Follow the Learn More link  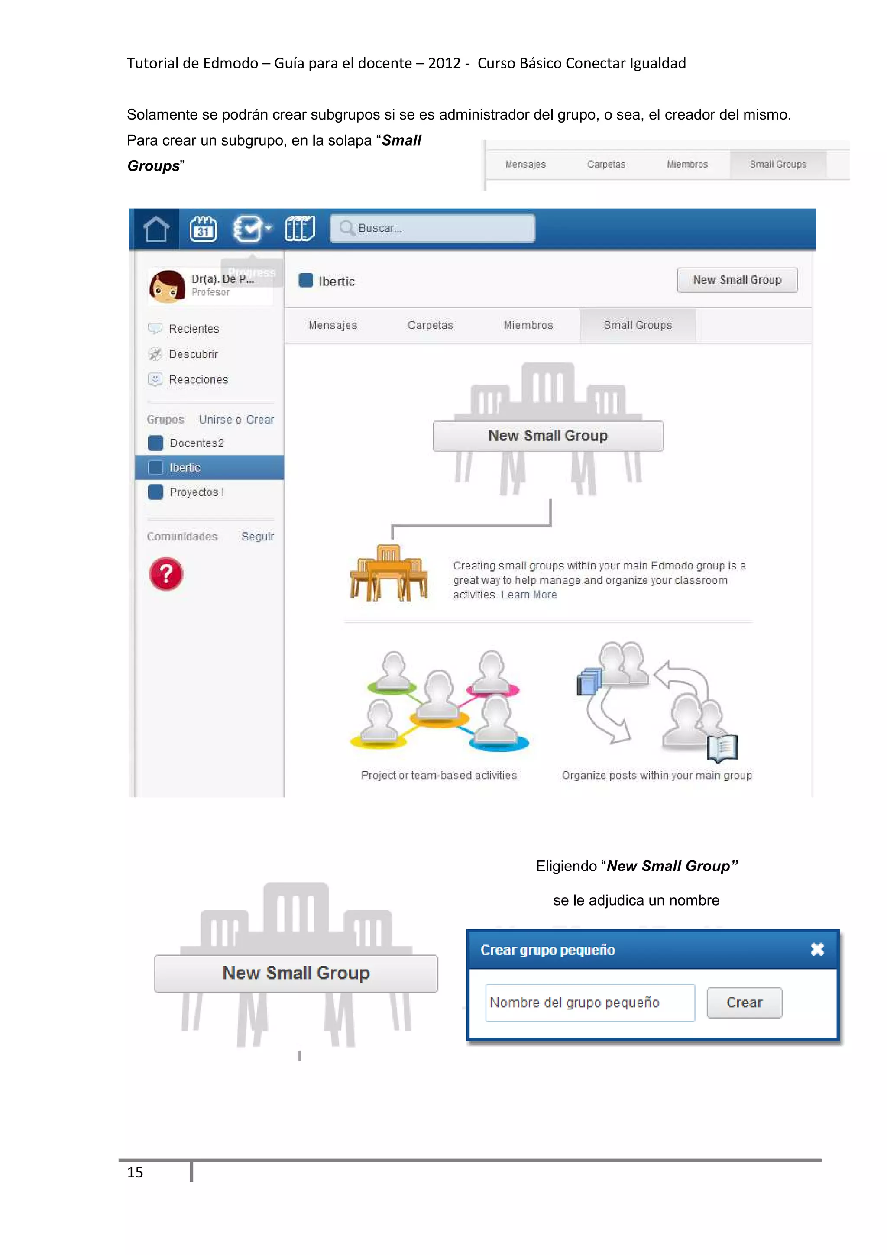528,595
